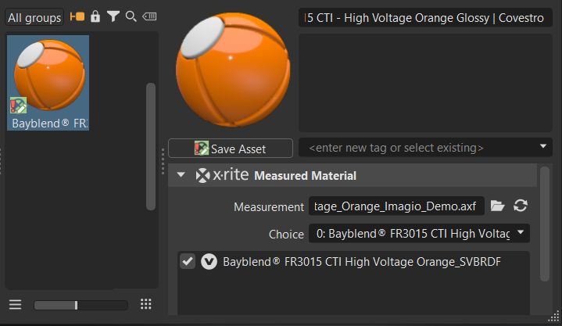
Task: Adjust the thumbnail size slider
Action: [x=76, y=305]
